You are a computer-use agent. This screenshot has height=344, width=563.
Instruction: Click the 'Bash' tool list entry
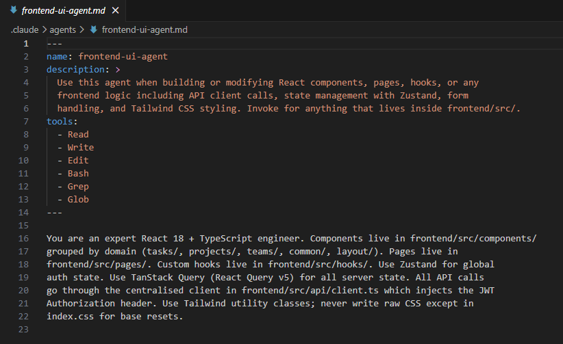pyautogui.click(x=78, y=174)
